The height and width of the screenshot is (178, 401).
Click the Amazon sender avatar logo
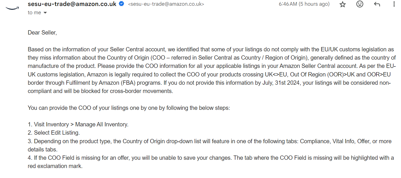12,8
